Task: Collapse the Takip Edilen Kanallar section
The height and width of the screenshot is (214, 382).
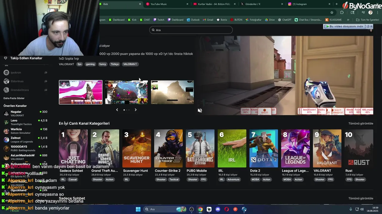Action: [x=26, y=58]
